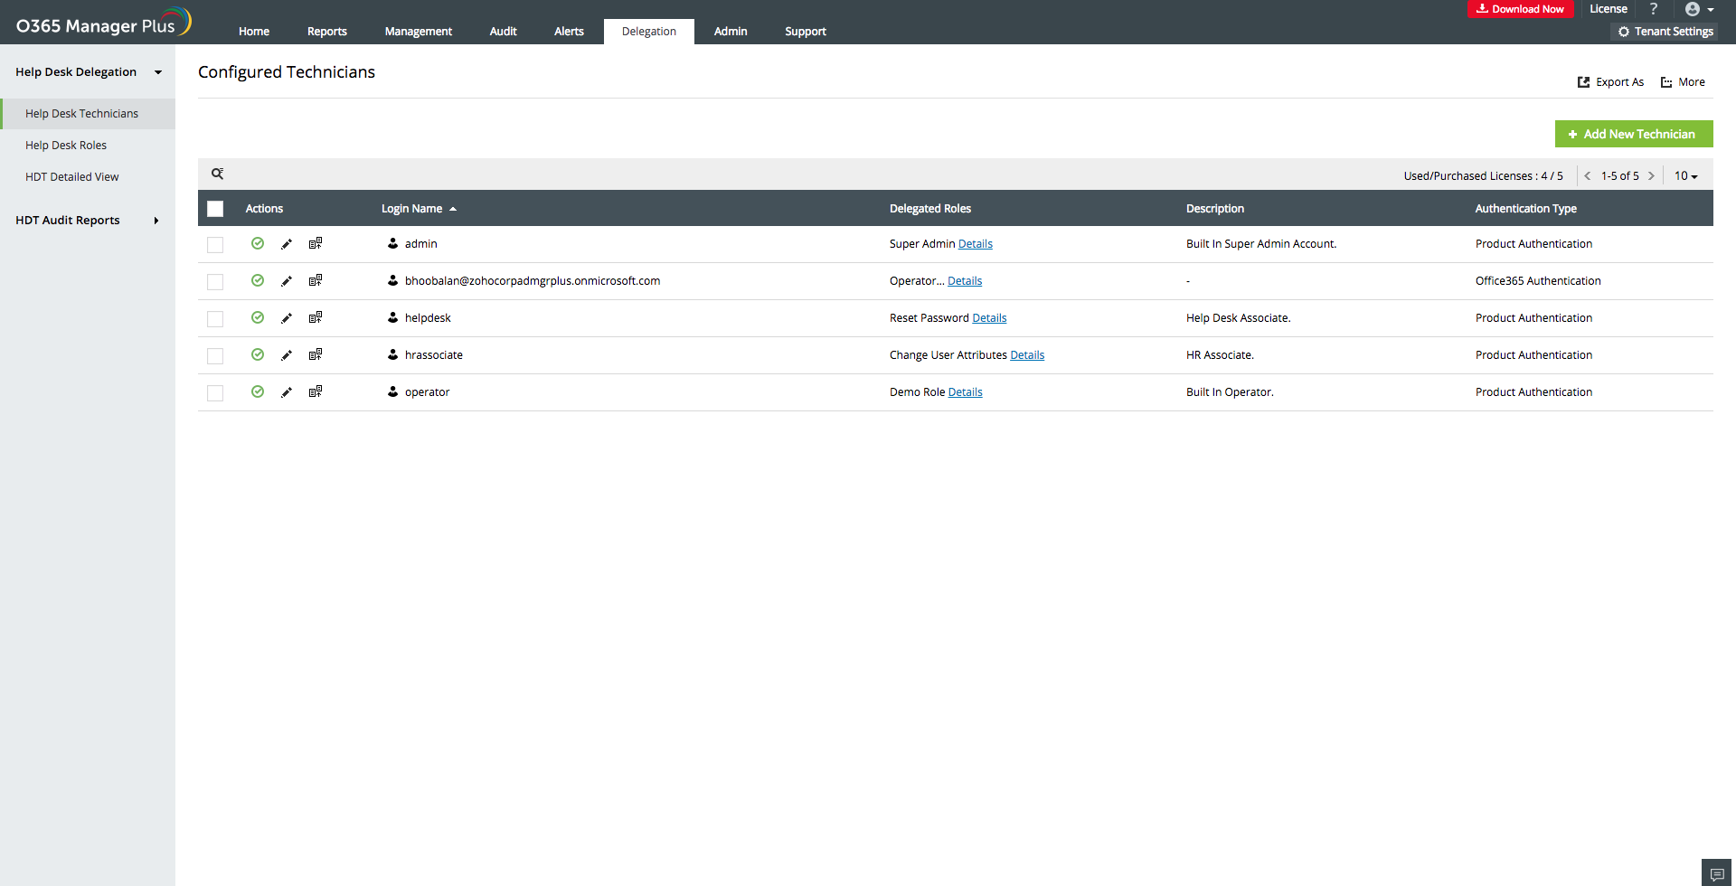Edit the operator technician using the pencil icon
This screenshot has height=886, width=1736.
pos(287,392)
